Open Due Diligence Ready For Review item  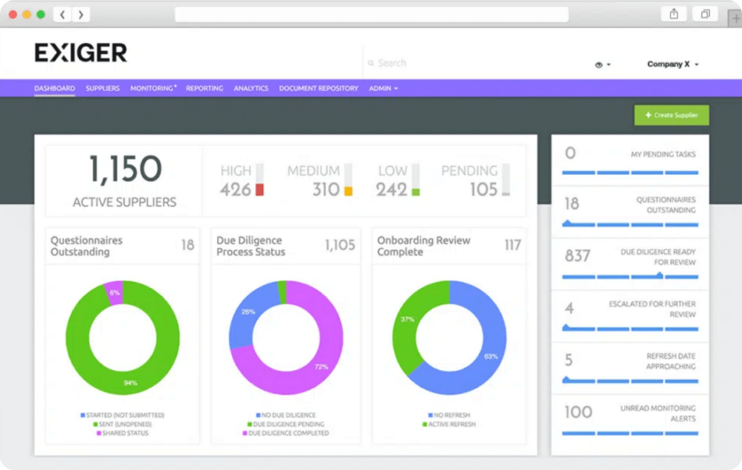point(630,264)
